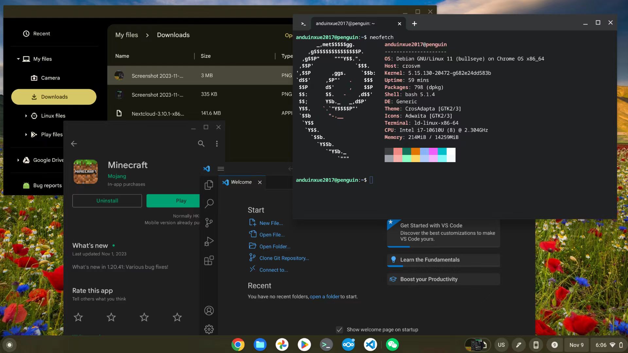Rate Minecraft with the first star

pos(78,317)
